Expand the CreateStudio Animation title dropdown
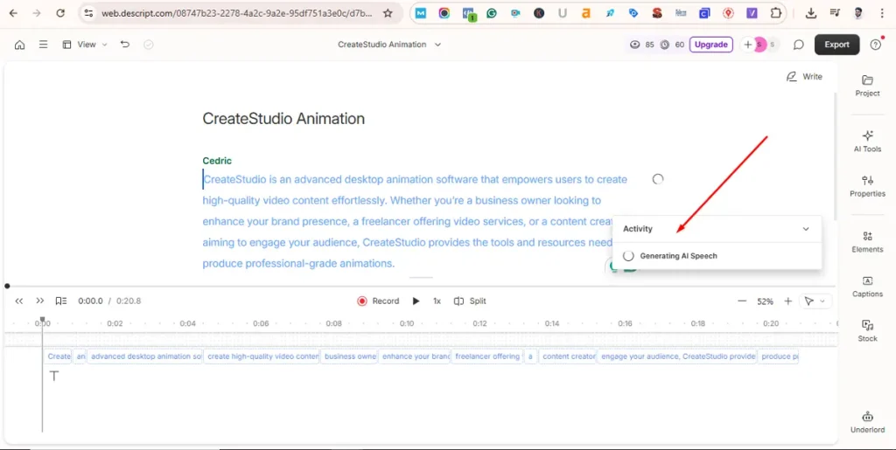896x450 pixels. (x=437, y=45)
